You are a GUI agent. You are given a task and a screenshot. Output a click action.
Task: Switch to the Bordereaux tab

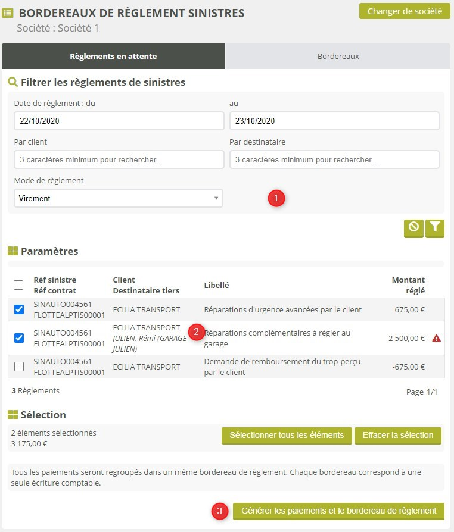pyautogui.click(x=338, y=57)
